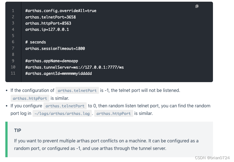Click line number 1 in the gutter

pyautogui.click(x=13, y=11)
